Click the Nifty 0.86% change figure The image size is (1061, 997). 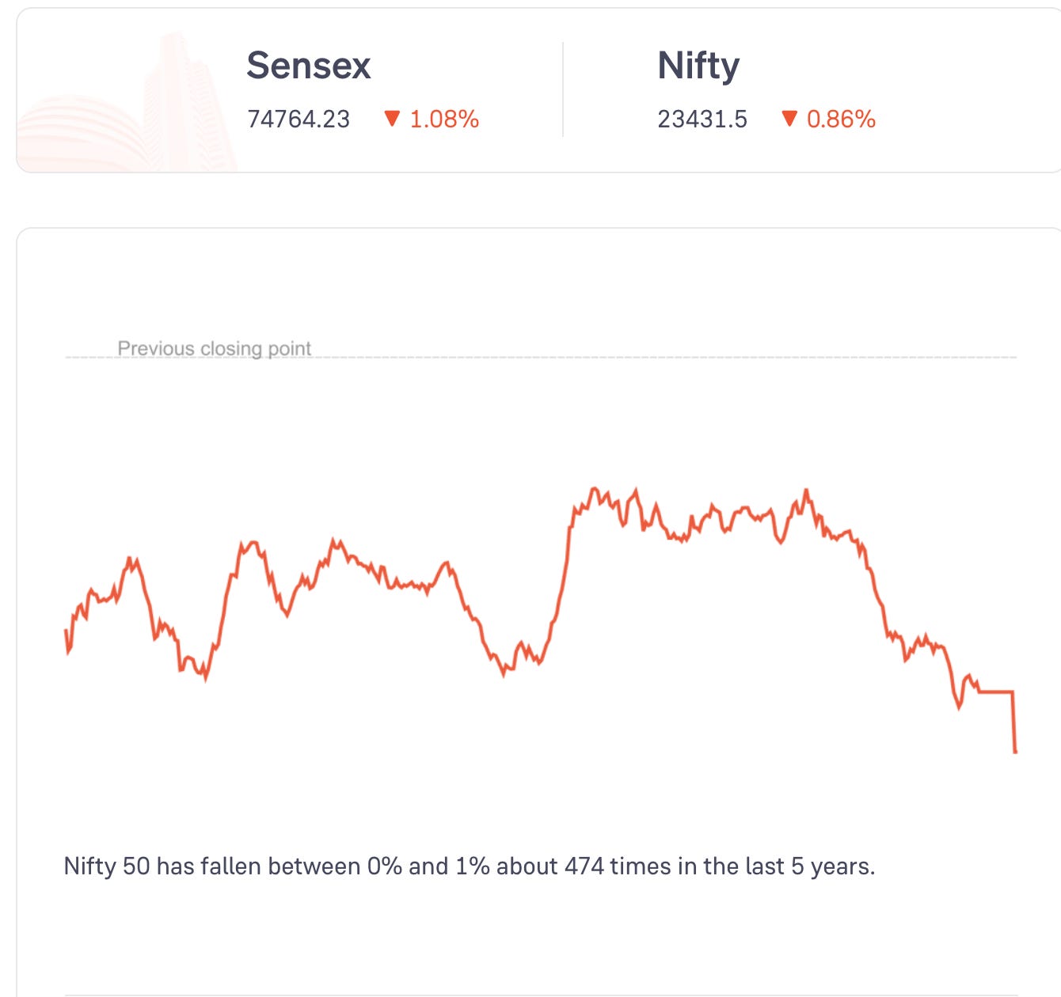tap(841, 119)
